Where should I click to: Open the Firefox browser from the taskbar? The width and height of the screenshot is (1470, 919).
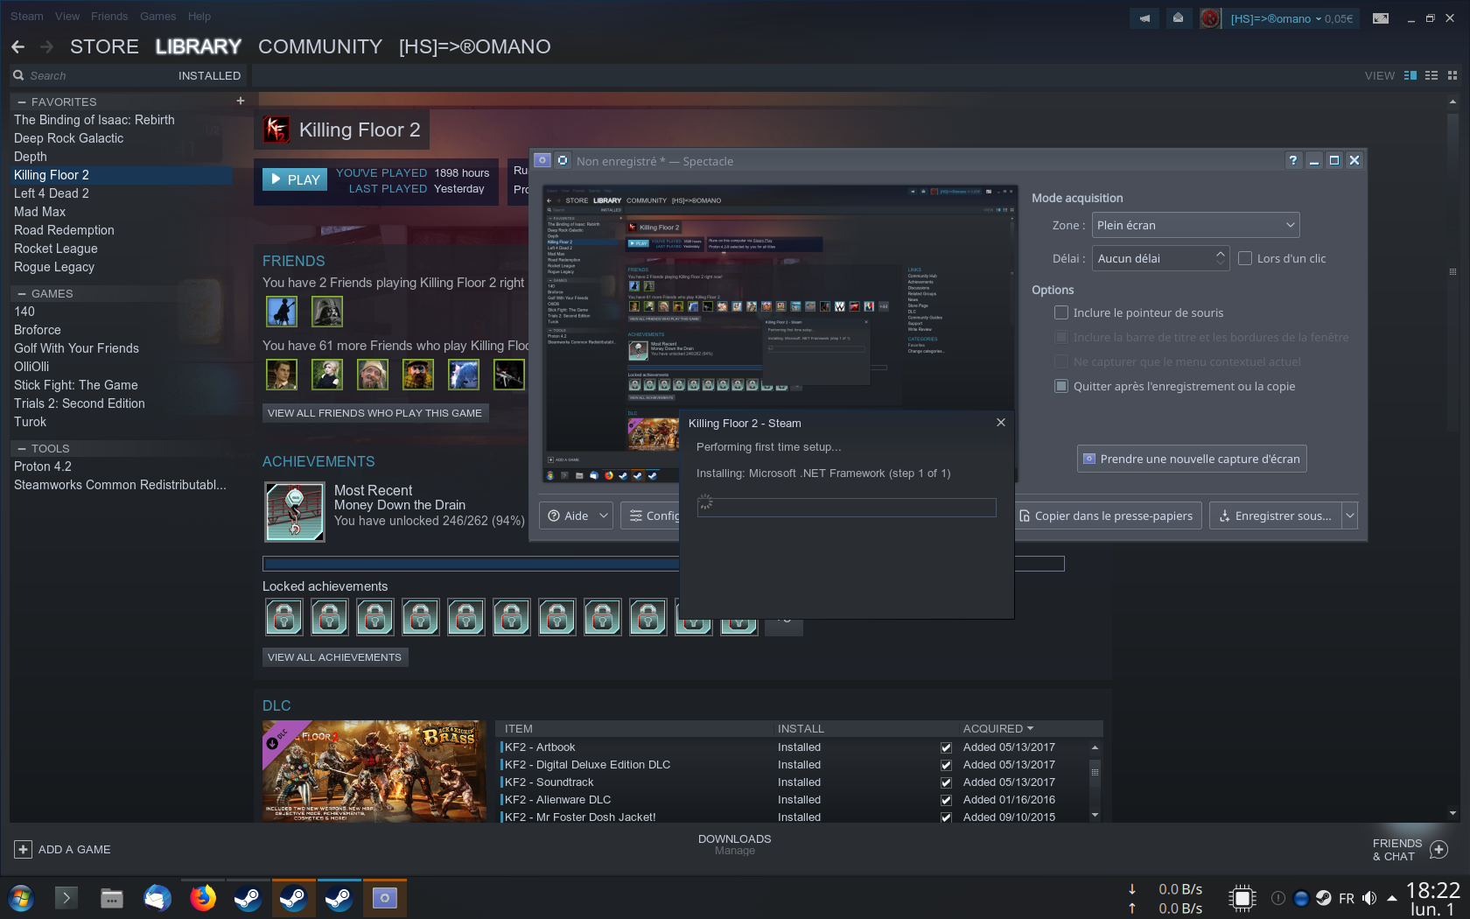[203, 898]
